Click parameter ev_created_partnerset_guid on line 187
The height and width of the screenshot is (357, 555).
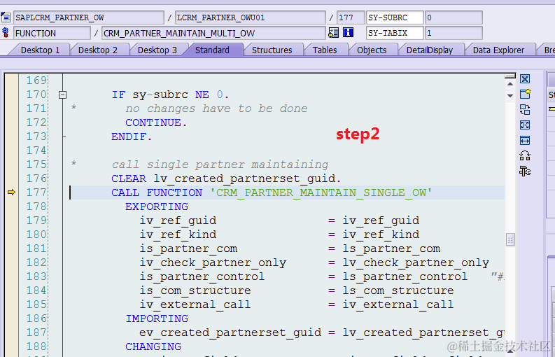click(x=230, y=332)
